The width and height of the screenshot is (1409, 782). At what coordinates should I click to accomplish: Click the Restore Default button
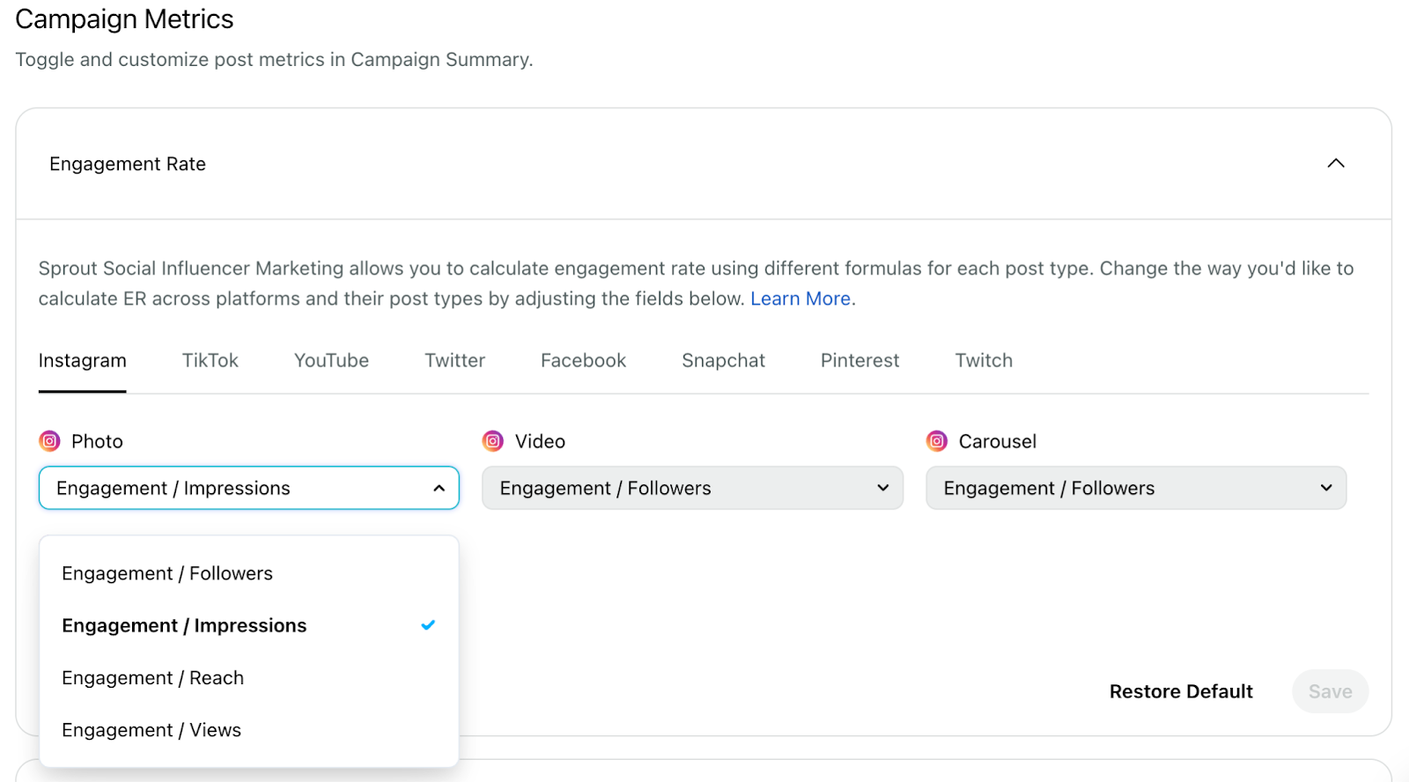click(x=1181, y=691)
